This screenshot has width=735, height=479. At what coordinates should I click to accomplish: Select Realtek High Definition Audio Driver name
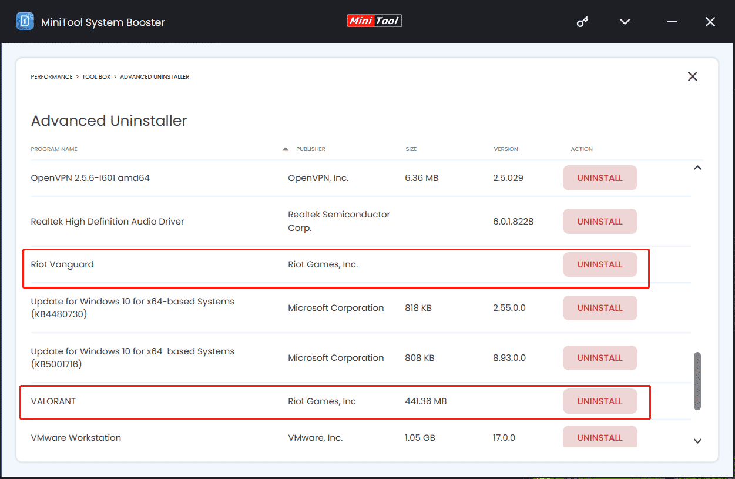point(108,222)
